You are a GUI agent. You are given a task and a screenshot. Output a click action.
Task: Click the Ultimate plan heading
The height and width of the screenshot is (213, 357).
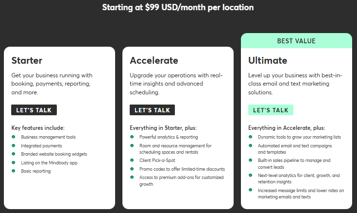pos(268,61)
